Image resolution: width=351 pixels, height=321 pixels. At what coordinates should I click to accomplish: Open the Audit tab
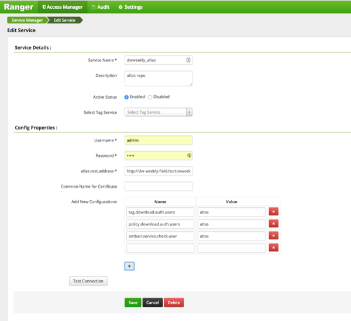[x=101, y=7]
